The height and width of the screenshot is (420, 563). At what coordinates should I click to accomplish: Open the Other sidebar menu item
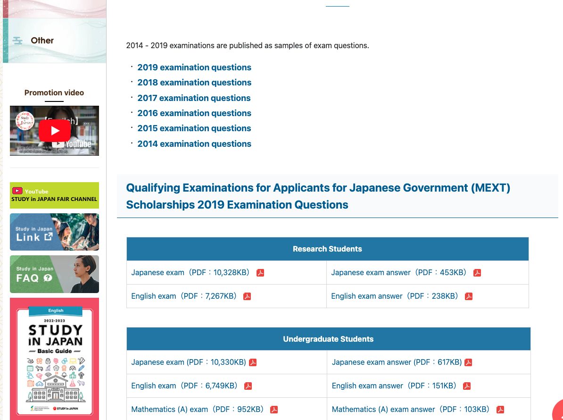(x=55, y=41)
